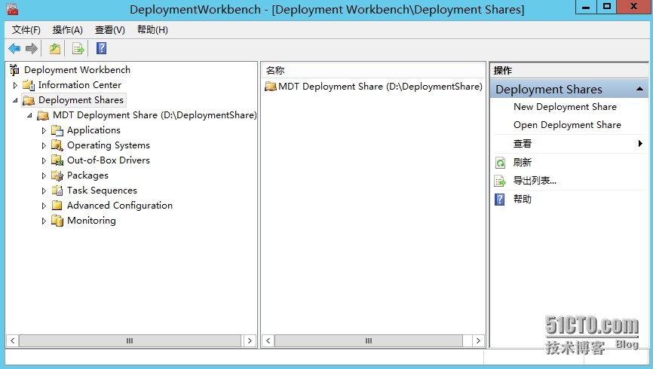Click tree pane scrollbar left arrow
This screenshot has width=653, height=369.
[x=13, y=340]
